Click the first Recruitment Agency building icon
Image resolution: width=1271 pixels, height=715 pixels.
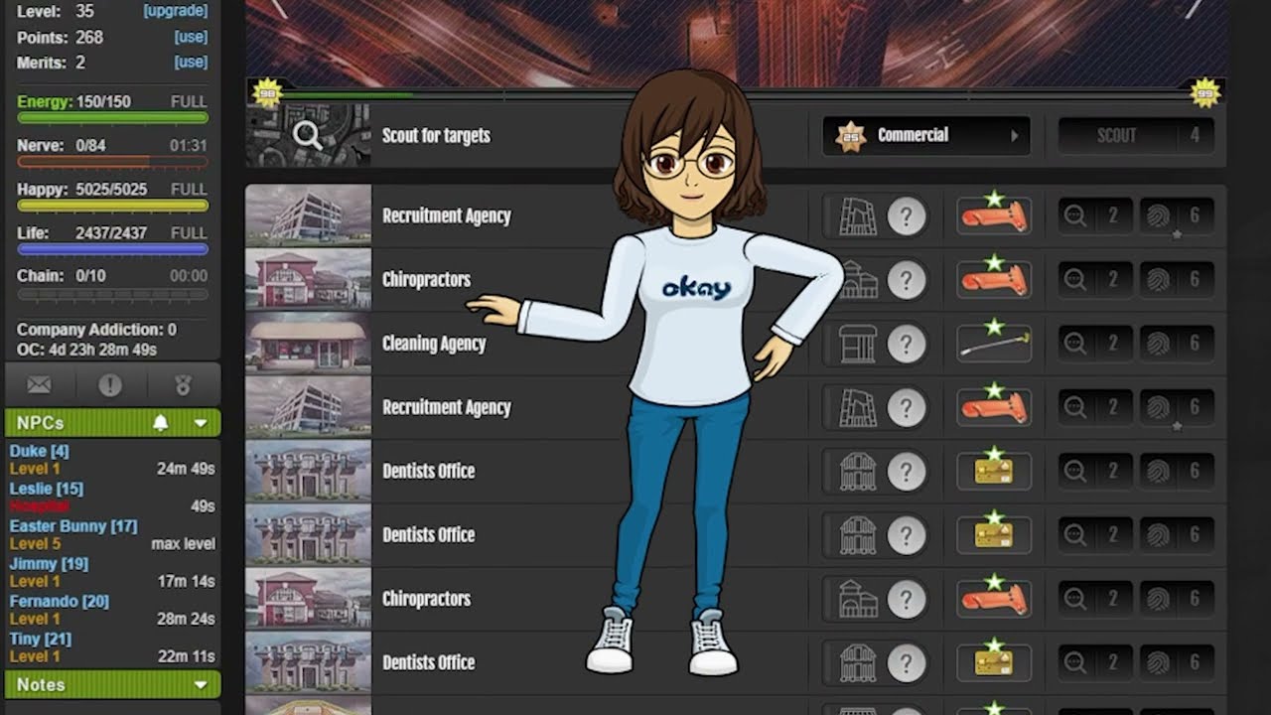point(857,215)
